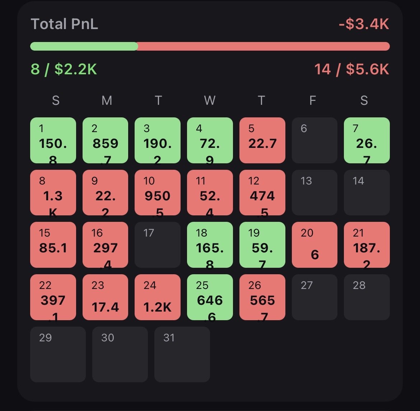Image resolution: width=420 pixels, height=411 pixels.
Task: Select day 26 loss cell 565.7
Action: (x=262, y=297)
